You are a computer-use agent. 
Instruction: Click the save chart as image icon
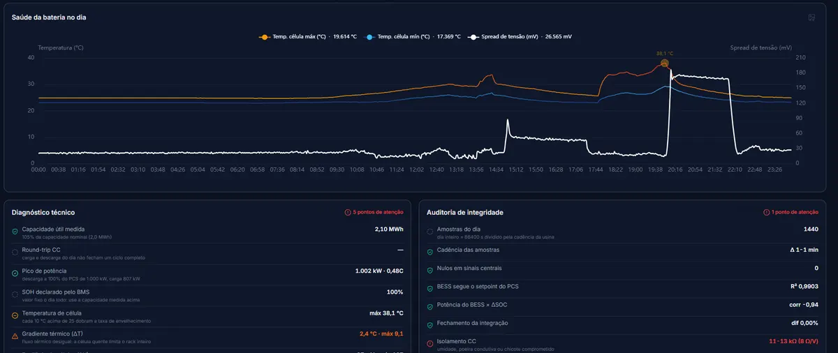(811, 17)
